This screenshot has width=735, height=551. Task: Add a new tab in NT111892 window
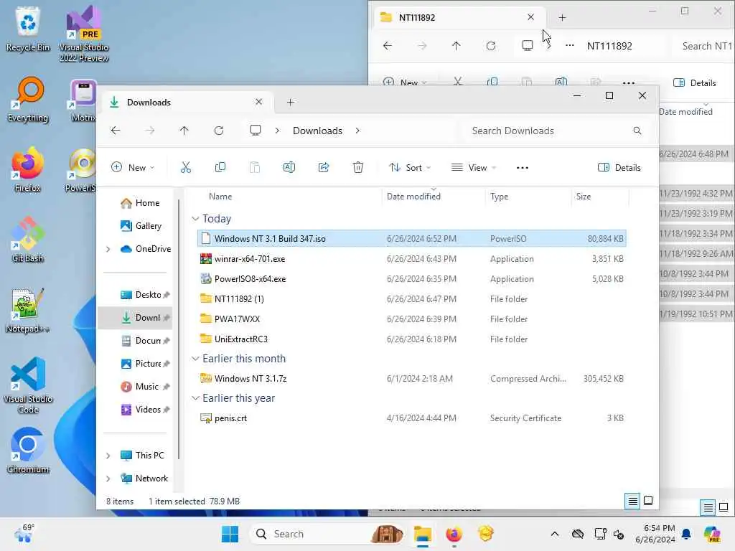(562, 18)
